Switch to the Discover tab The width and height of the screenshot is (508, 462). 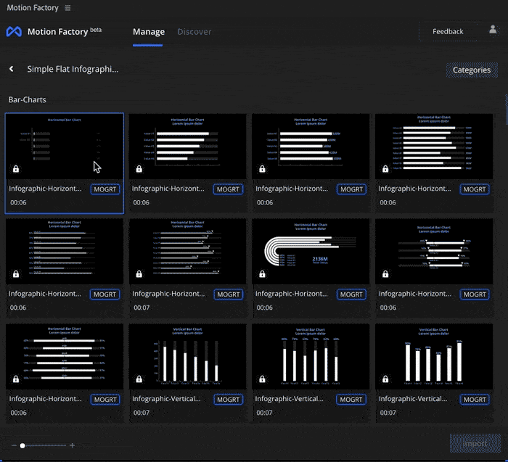194,32
